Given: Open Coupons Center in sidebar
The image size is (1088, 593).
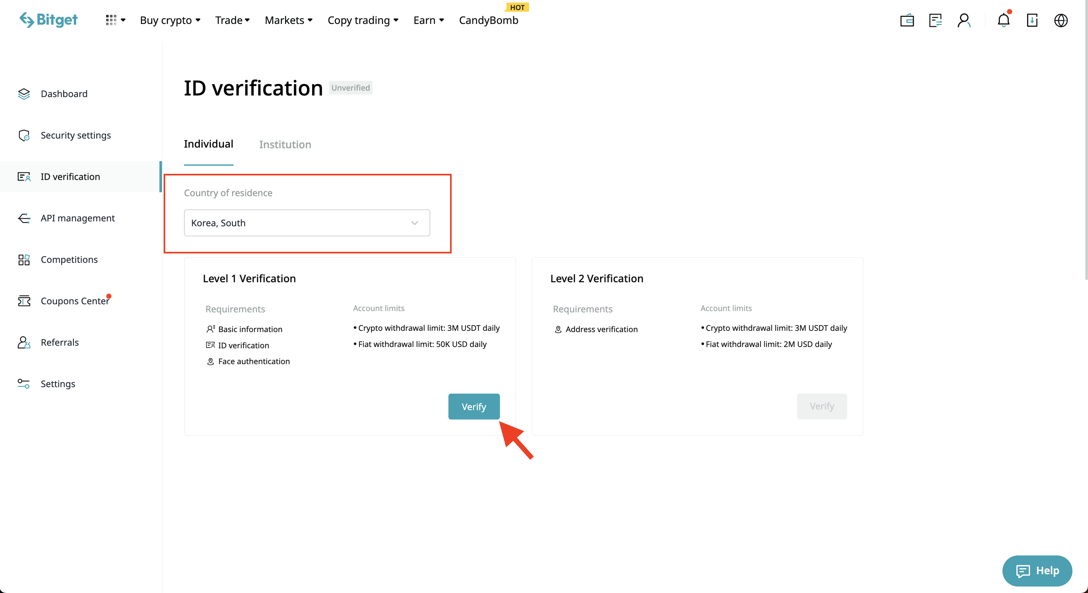Looking at the screenshot, I should pos(75,301).
